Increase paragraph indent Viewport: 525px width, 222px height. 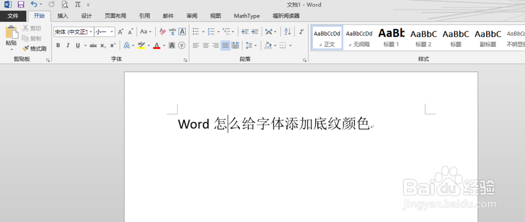255,32
